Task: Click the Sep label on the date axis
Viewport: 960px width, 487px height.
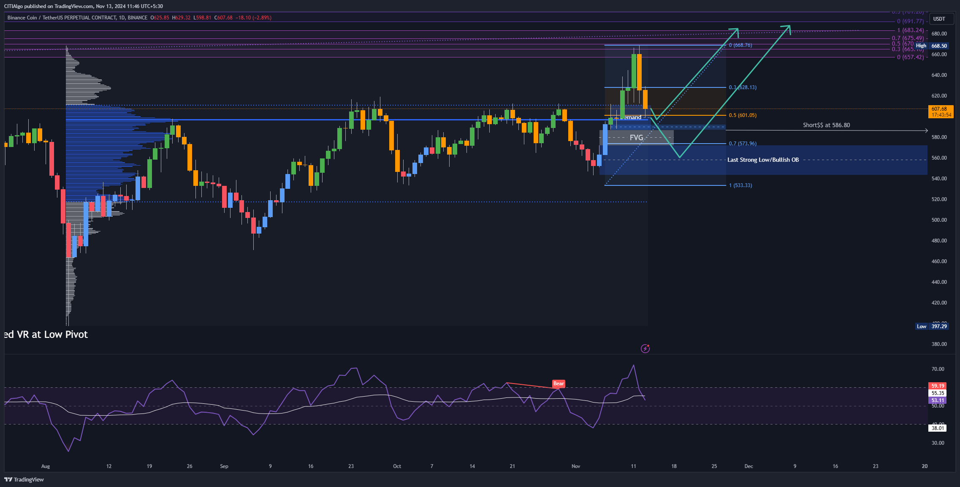Action: coord(224,466)
